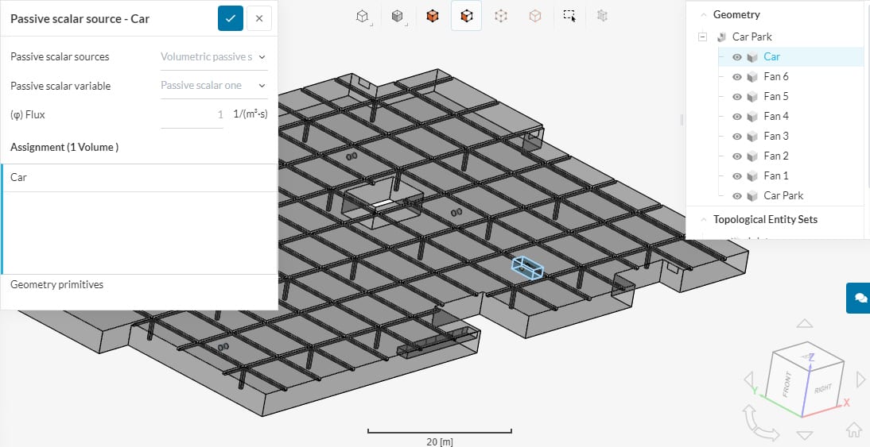Click the Flux value input field
Image resolution: width=870 pixels, height=447 pixels.
click(x=193, y=114)
